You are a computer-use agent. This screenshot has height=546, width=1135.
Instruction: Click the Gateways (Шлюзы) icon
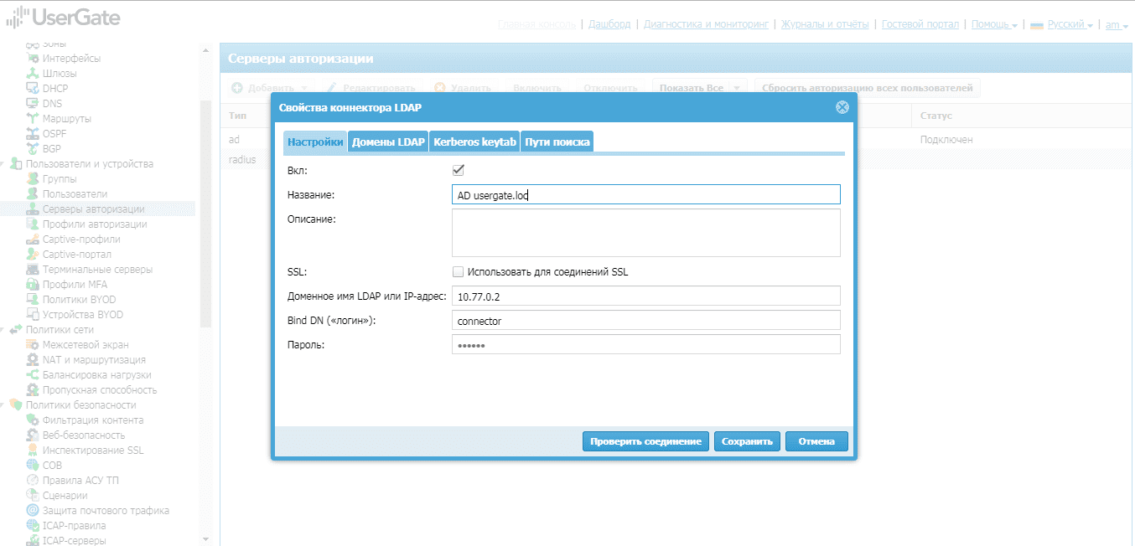tap(33, 73)
